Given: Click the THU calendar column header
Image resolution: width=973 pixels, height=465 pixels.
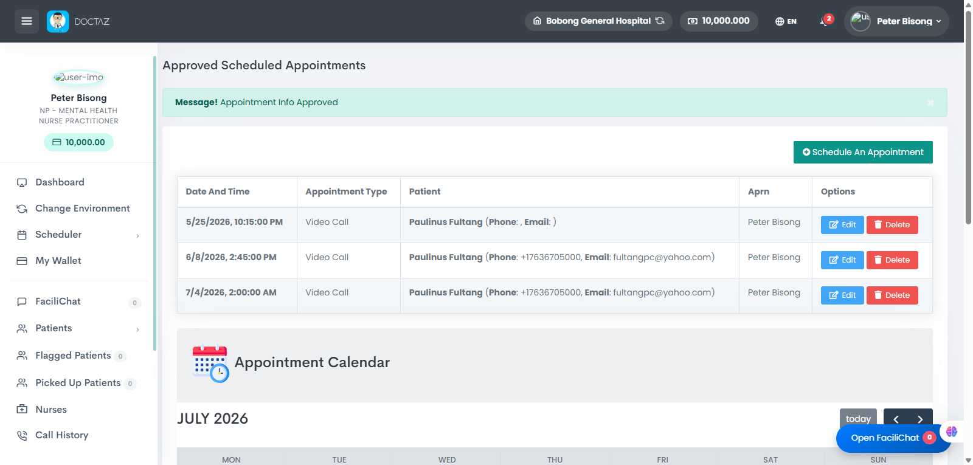Looking at the screenshot, I should tap(555, 460).
